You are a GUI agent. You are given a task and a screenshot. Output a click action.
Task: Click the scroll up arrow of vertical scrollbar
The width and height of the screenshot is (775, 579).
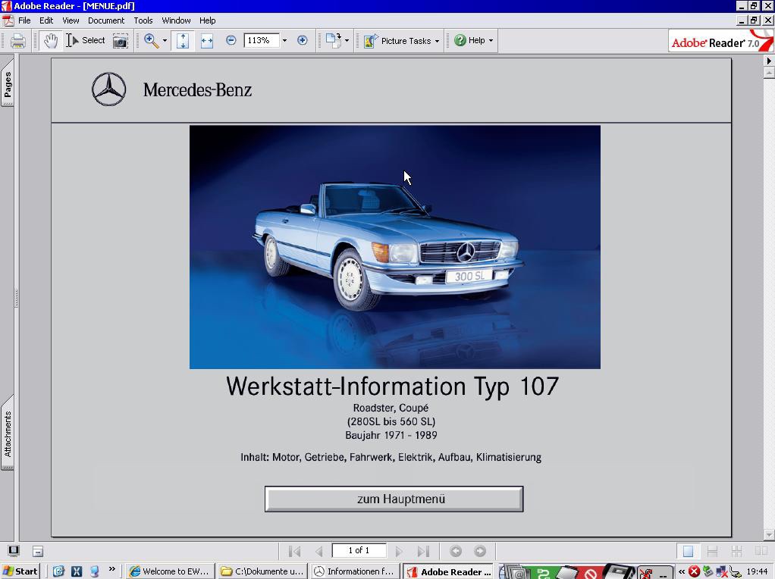tap(769, 73)
